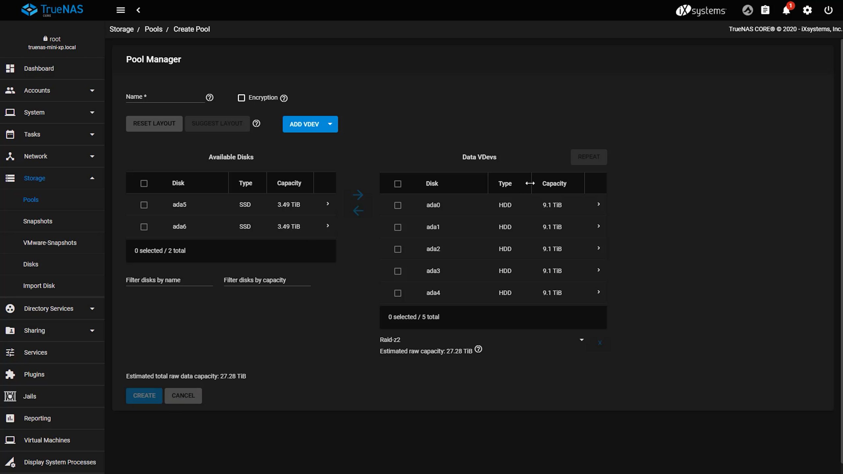
Task: Expand ada6 disk details chevron
Action: coord(328,226)
